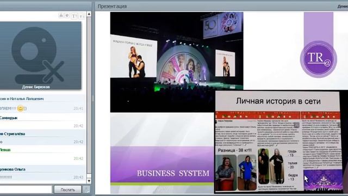This screenshot has height=196, width=348.
Task: Click the green chat name Левша
Action: [5, 150]
